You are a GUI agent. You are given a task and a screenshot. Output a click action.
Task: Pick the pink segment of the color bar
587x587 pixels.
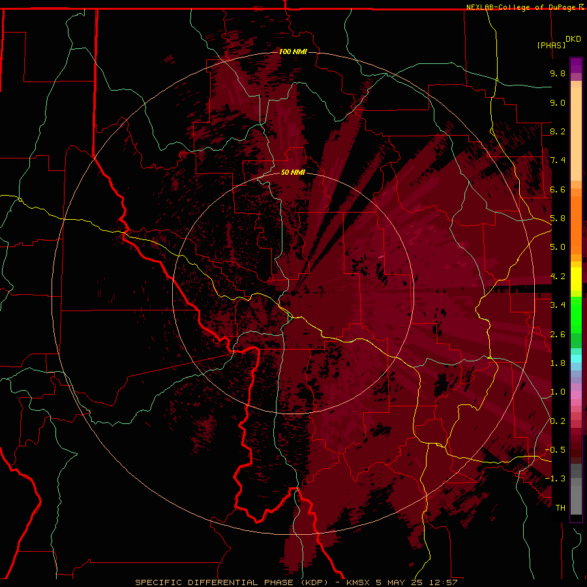[576, 395]
